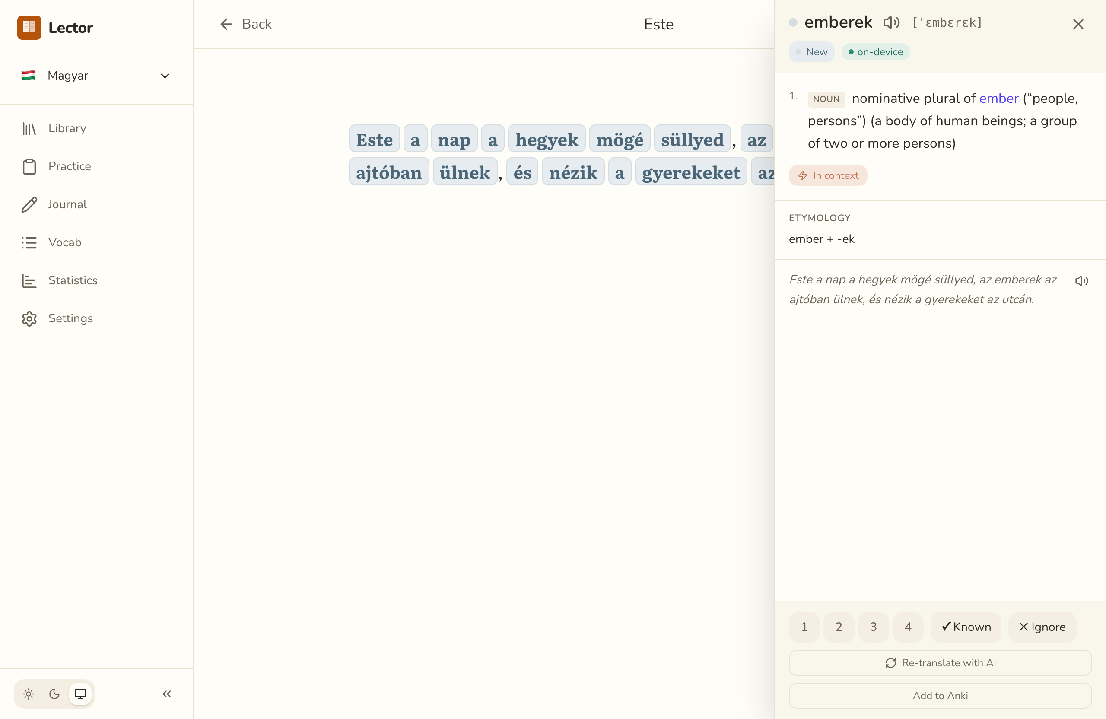Open the Magyar language dropdown

coord(96,75)
